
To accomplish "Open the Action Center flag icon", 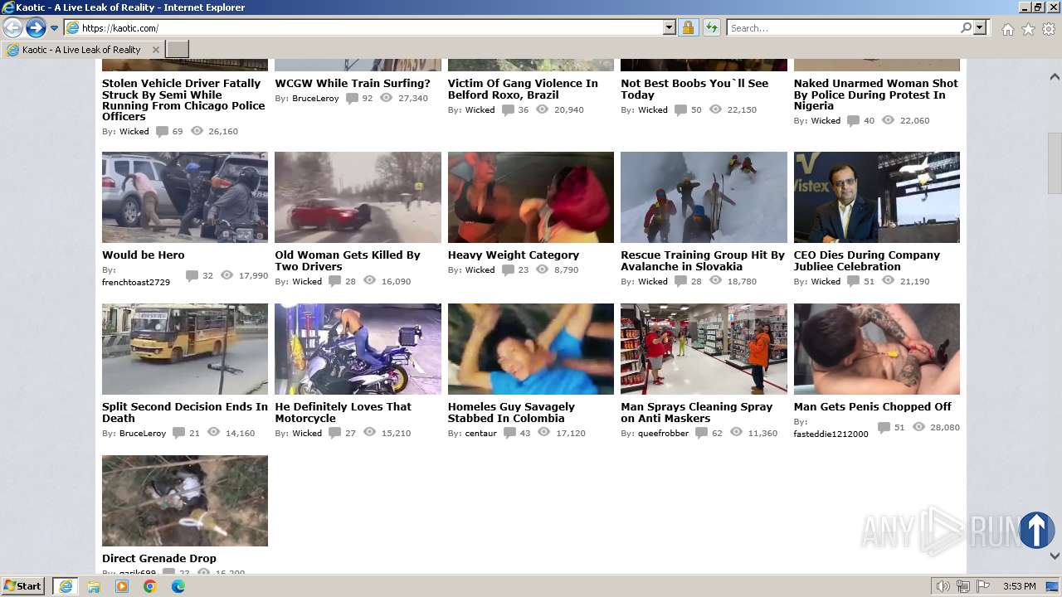I will click(x=983, y=586).
